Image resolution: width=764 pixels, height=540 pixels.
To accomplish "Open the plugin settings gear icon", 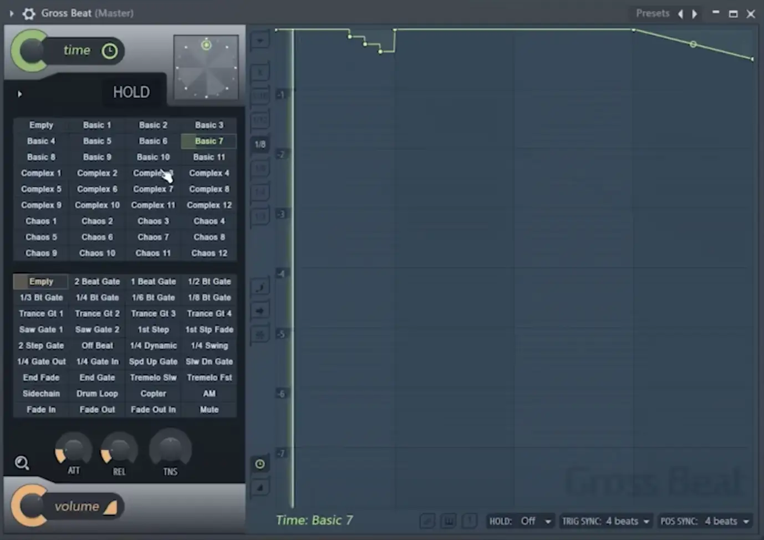I will pos(29,13).
